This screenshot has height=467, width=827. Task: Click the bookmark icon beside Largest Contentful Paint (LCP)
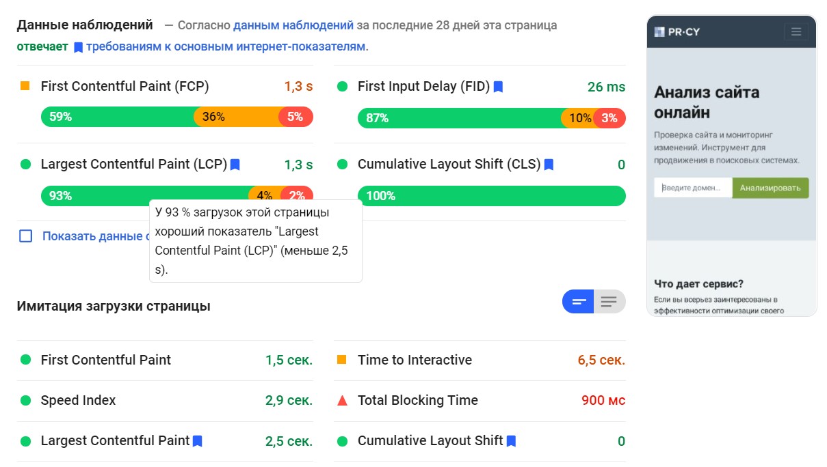235,165
